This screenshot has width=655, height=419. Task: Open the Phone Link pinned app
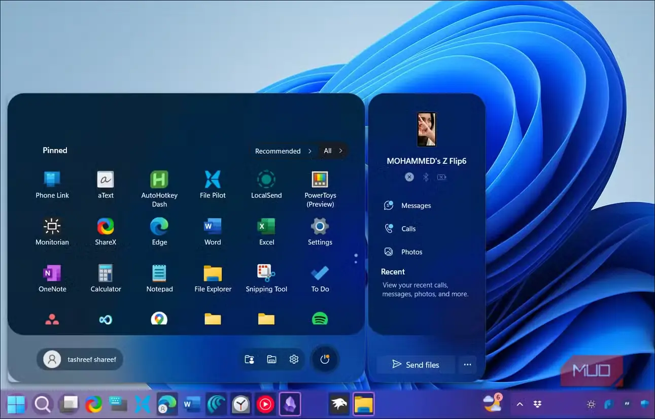[x=52, y=185]
